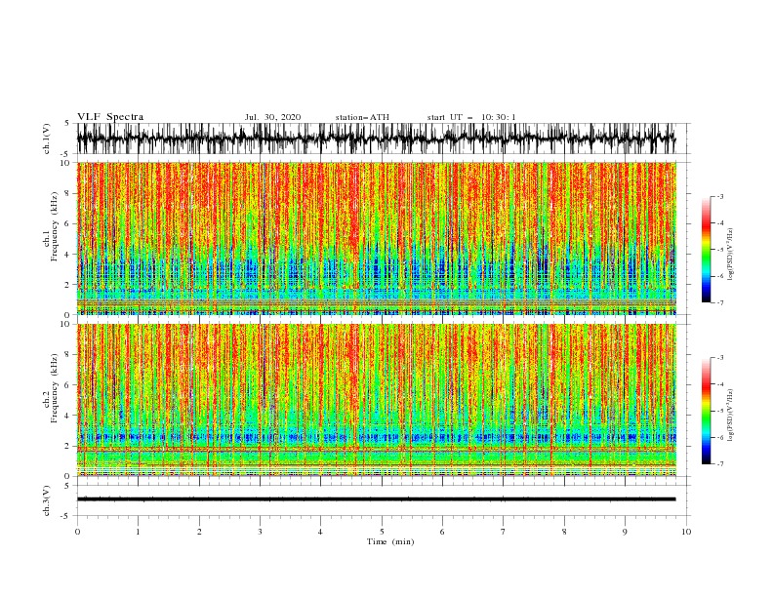Click the ch.2 spectrogram color bar
This screenshot has height=597, width=773.
pyautogui.click(x=706, y=411)
